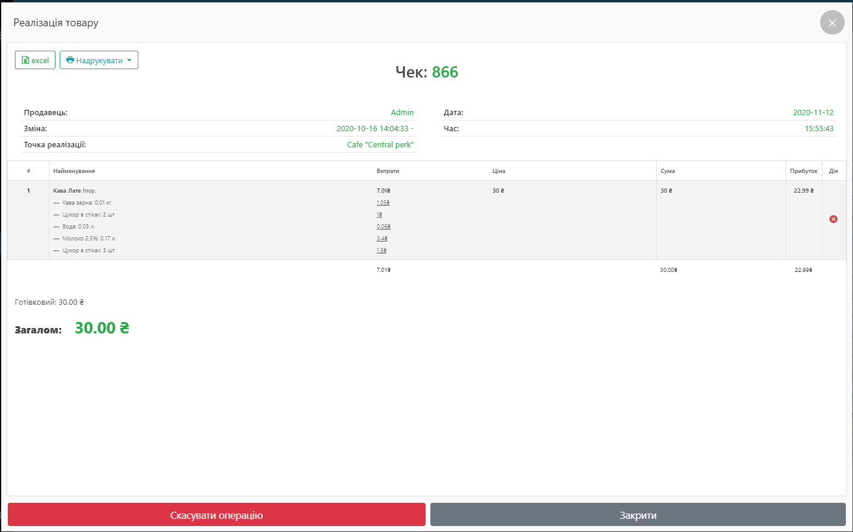
Task: Click the Найменування column header
Action: [x=74, y=171]
